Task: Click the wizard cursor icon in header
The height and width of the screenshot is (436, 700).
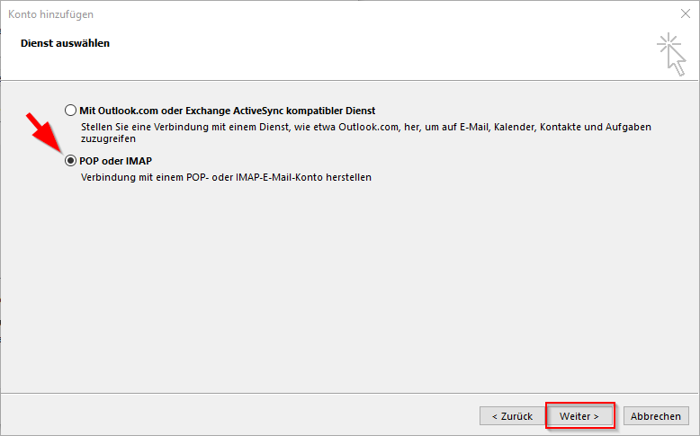Action: [x=671, y=54]
